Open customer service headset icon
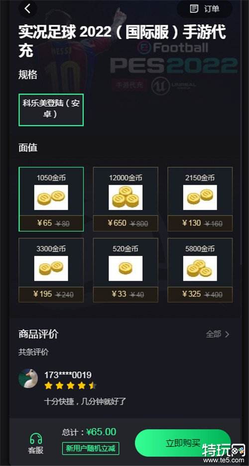Screen dimensions: 249x466 (x=36, y=439)
